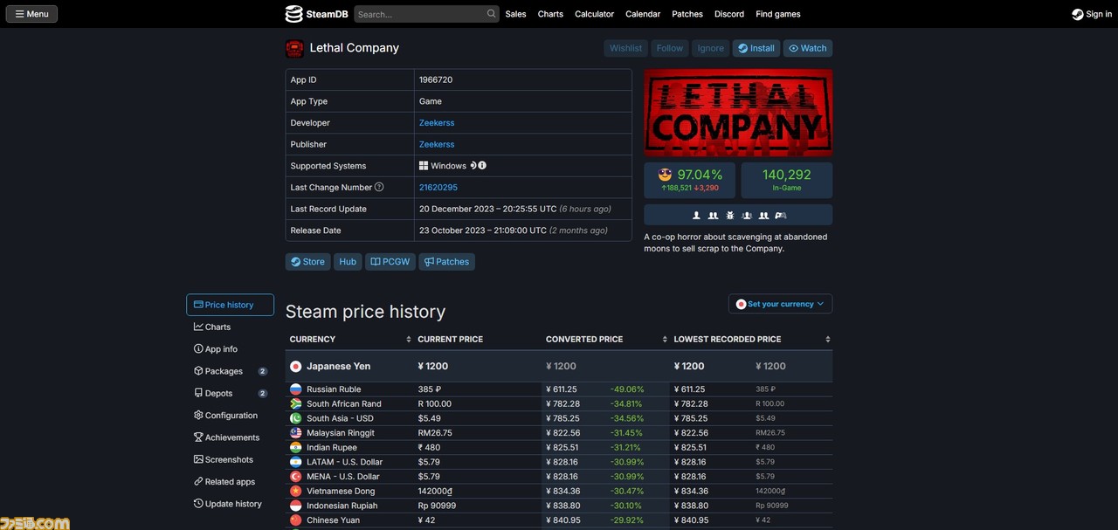Screen dimensions: 1118x530
Task: Open the Calendar nav item
Action: [x=643, y=14]
